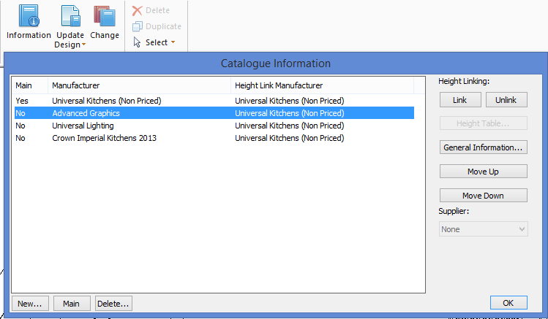Click the Duplicate icon in ribbon
Screen dimensions: 548x319
138,26
